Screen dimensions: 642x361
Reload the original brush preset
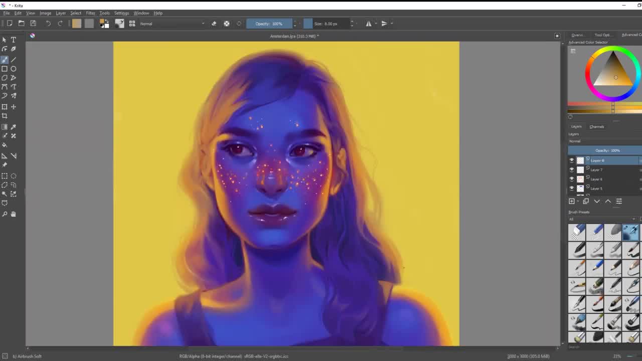tap(239, 24)
